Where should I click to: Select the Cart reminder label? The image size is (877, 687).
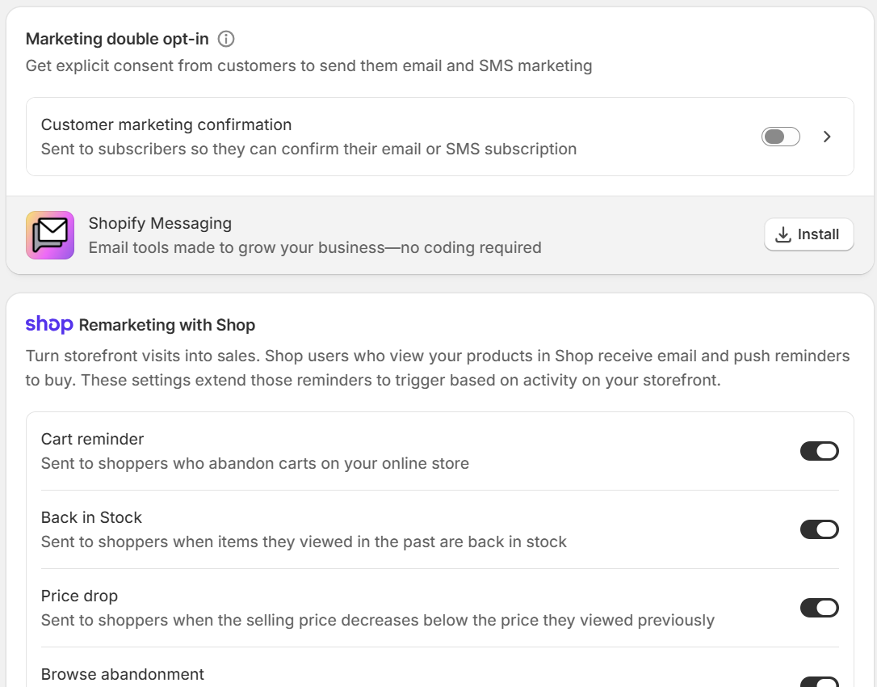pos(92,439)
